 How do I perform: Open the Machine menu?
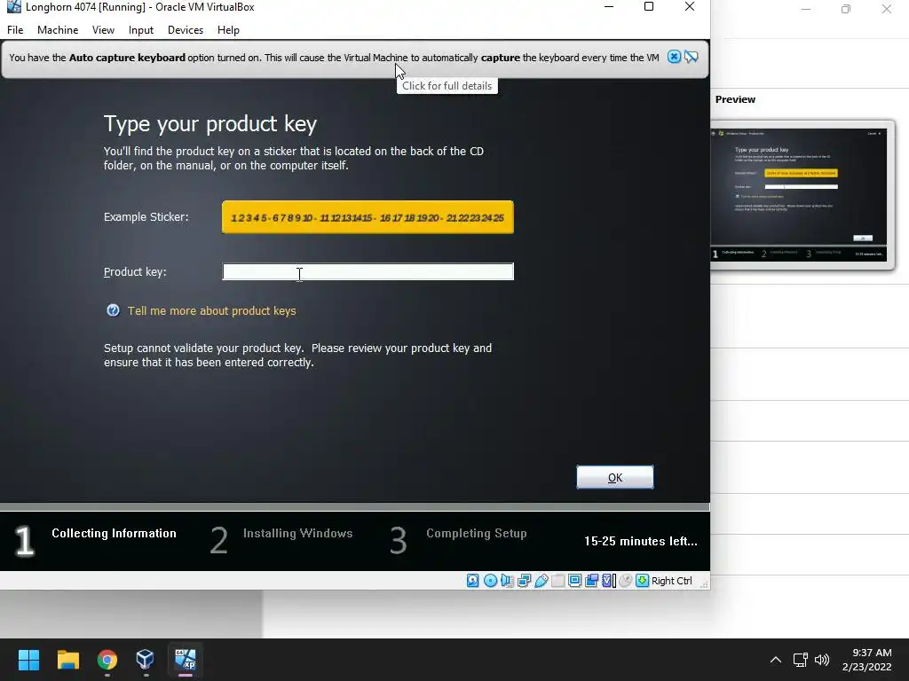click(58, 30)
